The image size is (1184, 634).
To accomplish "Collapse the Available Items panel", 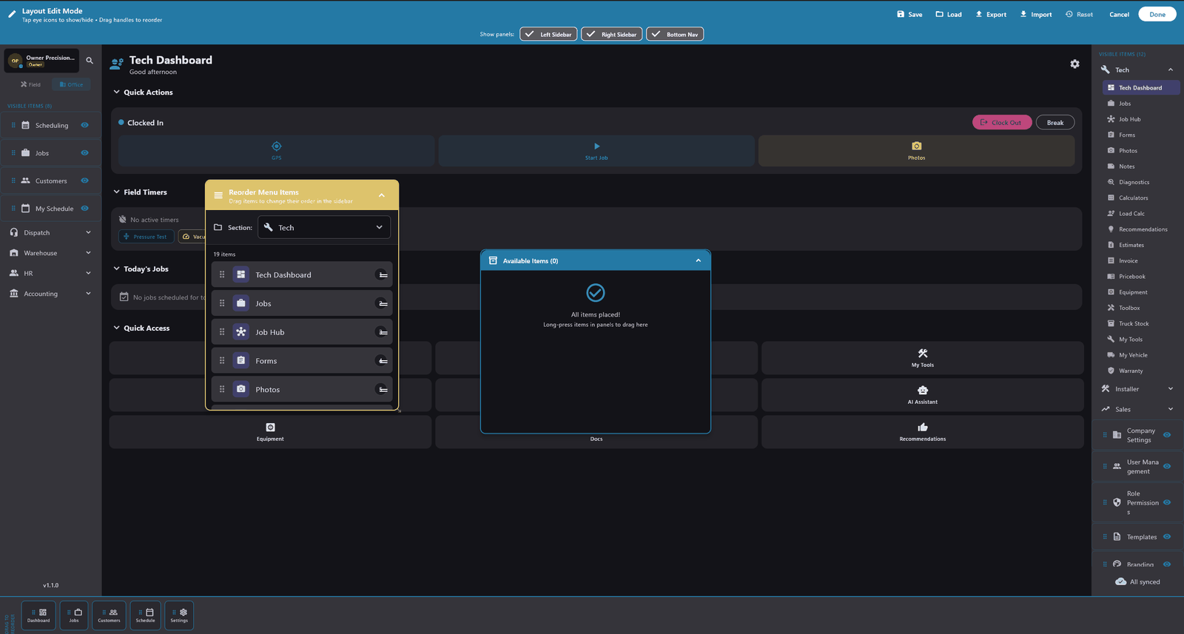I will pyautogui.click(x=698, y=260).
